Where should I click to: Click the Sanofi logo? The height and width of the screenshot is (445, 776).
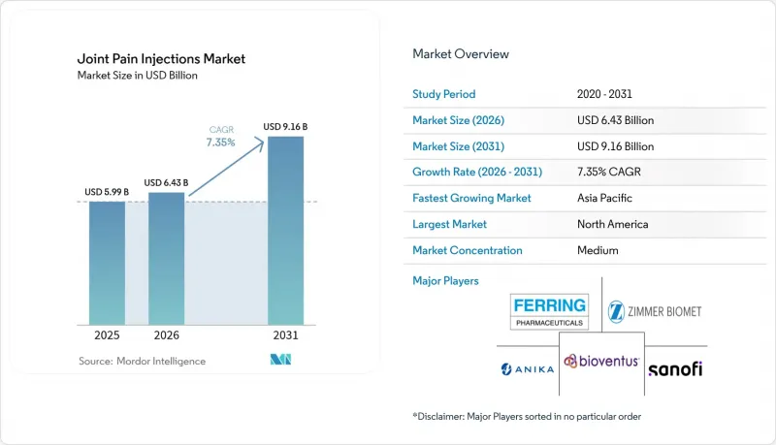675,369
